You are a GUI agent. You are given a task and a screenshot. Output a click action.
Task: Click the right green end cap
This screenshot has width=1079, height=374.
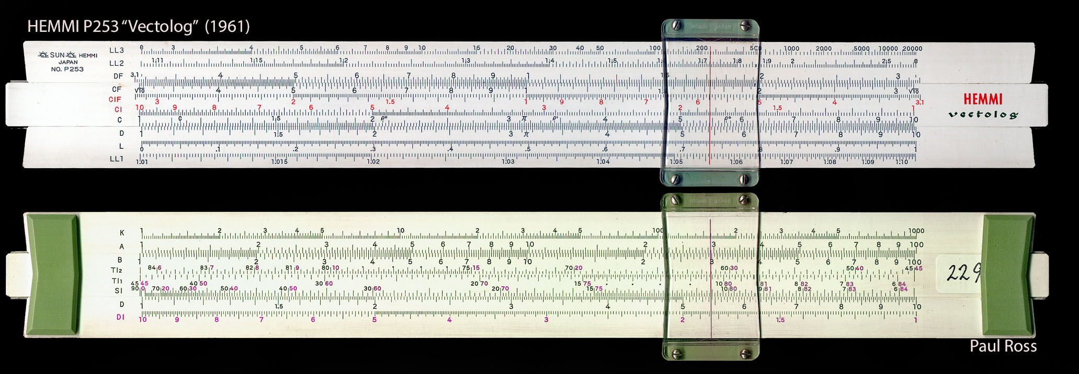(x=1007, y=275)
